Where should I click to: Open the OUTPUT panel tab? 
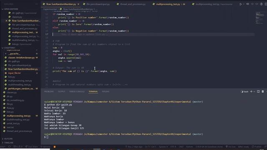61,92
